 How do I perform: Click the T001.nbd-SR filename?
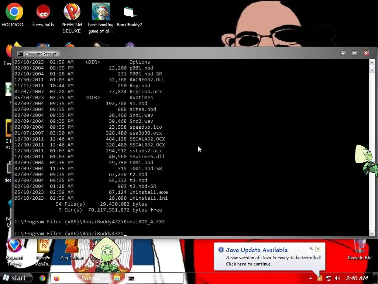[145, 169]
